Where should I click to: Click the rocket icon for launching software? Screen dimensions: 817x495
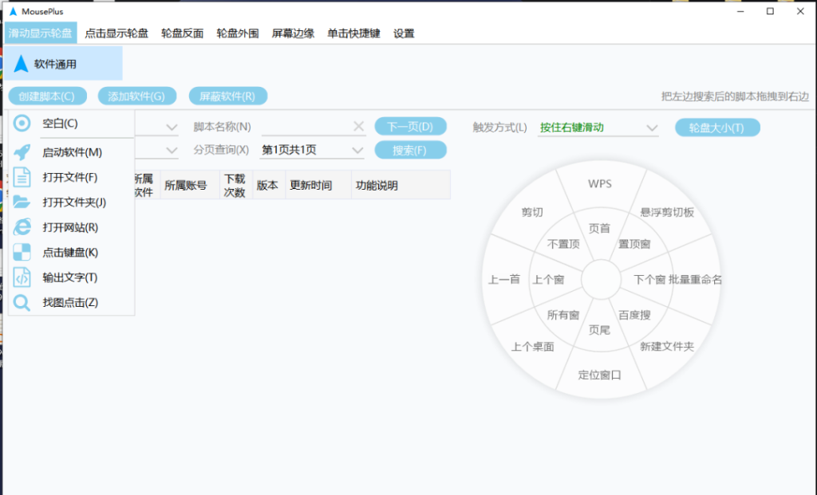22,152
